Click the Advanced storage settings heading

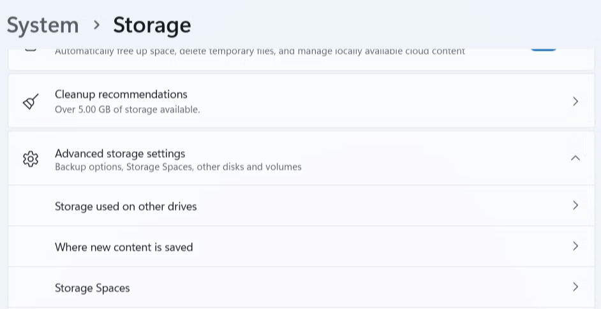(120, 154)
